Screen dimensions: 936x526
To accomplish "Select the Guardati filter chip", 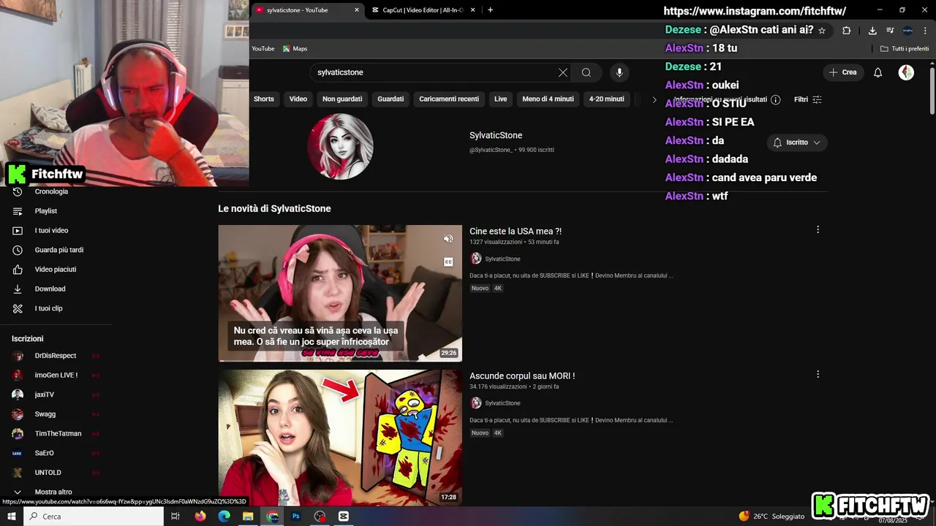I will pos(390,99).
